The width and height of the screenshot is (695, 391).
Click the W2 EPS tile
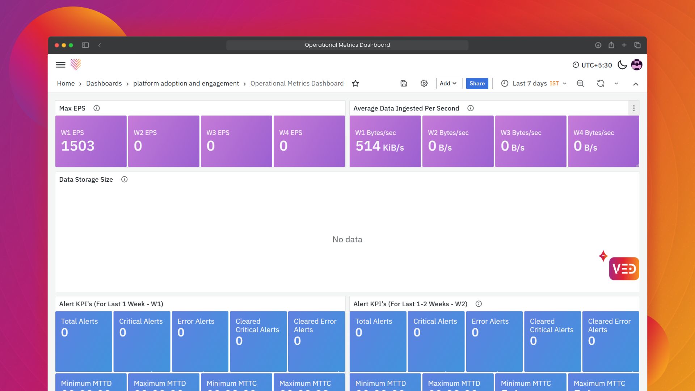[164, 141]
